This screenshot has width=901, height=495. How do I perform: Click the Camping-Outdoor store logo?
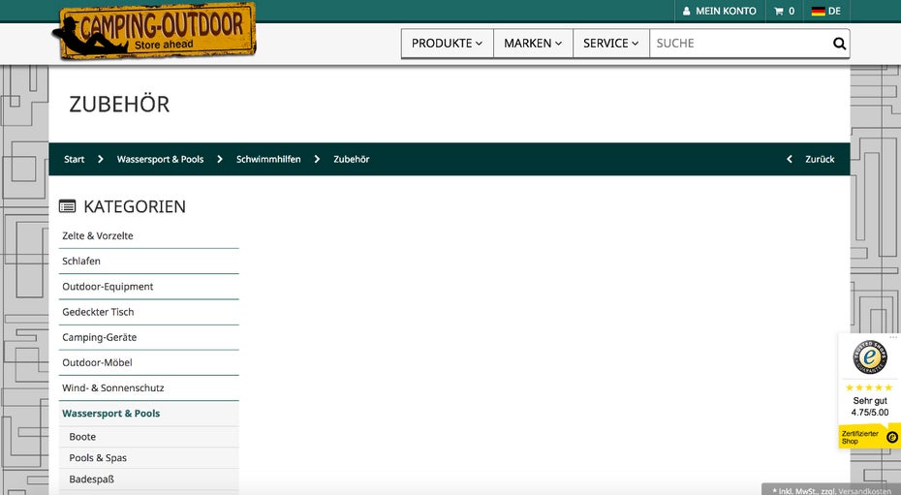click(154, 31)
